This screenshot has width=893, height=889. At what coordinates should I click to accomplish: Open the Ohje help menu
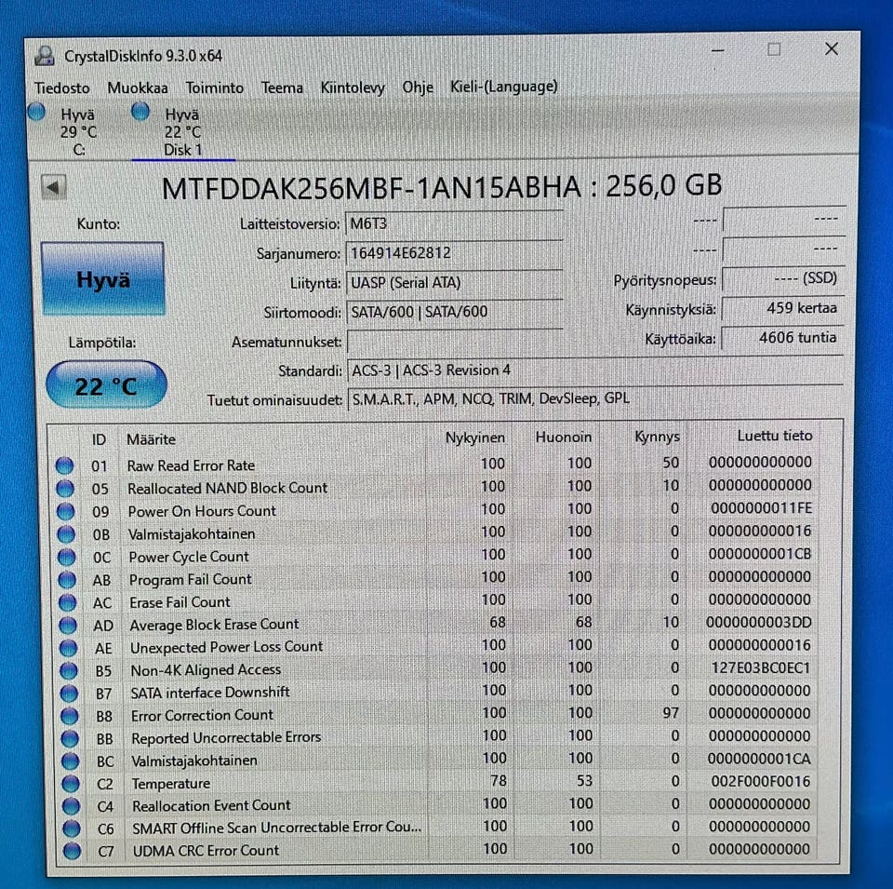point(418,88)
